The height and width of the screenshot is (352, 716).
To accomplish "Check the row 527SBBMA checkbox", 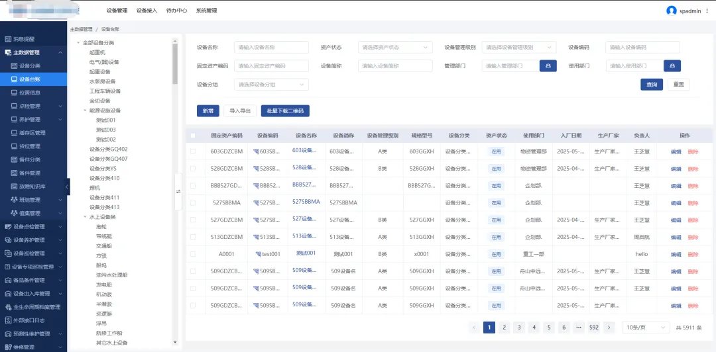I will [193, 203].
